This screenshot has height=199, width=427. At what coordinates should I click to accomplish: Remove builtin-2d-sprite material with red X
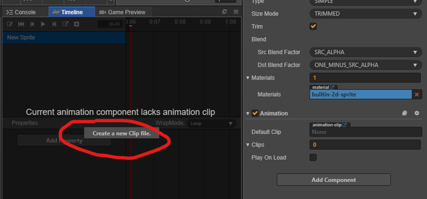pos(417,95)
